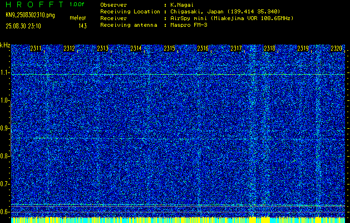Click the 0.9 frequency axis label

[x=4, y=128]
